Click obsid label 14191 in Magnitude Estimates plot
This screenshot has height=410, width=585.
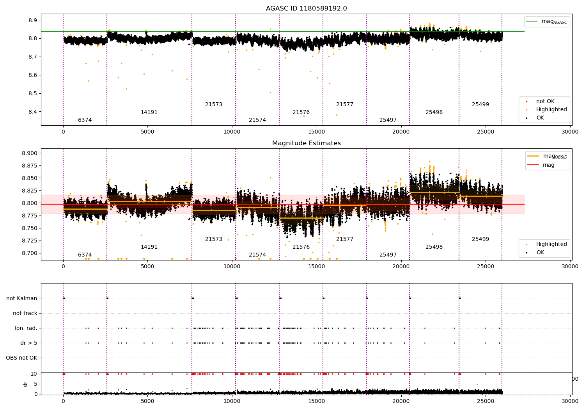(x=149, y=247)
